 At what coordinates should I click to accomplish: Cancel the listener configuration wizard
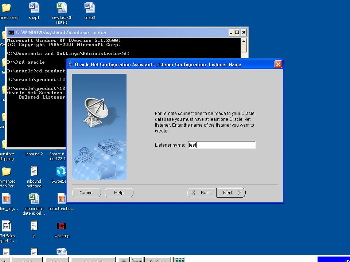[86, 193]
